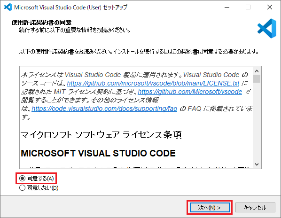The width and height of the screenshot is (281, 218).
Task: Click the license scrollbar thumb
Action: pos(257,79)
